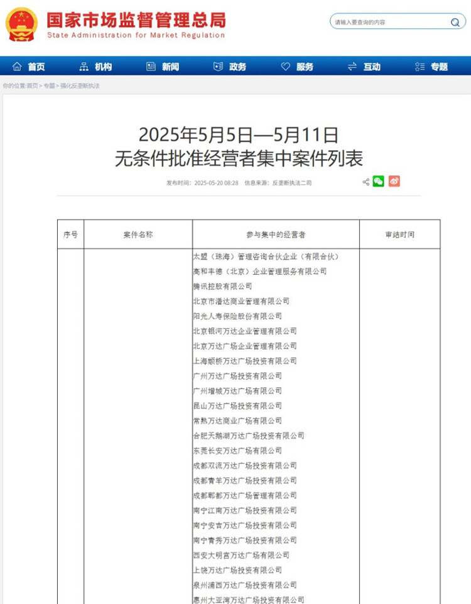This screenshot has width=471, height=604.
Task: Click the 专题 list icon
Action: pyautogui.click(x=420, y=67)
